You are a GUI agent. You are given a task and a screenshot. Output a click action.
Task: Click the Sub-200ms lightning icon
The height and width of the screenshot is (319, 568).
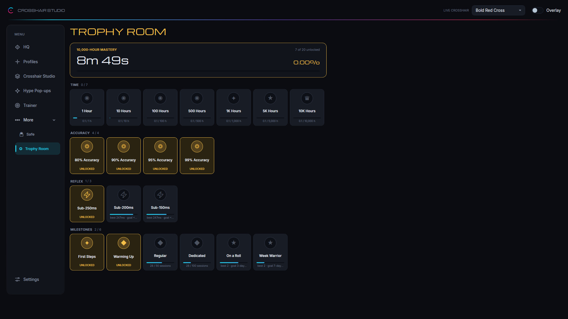(124, 195)
